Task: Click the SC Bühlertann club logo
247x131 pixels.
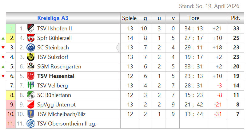Action: coord(30,95)
